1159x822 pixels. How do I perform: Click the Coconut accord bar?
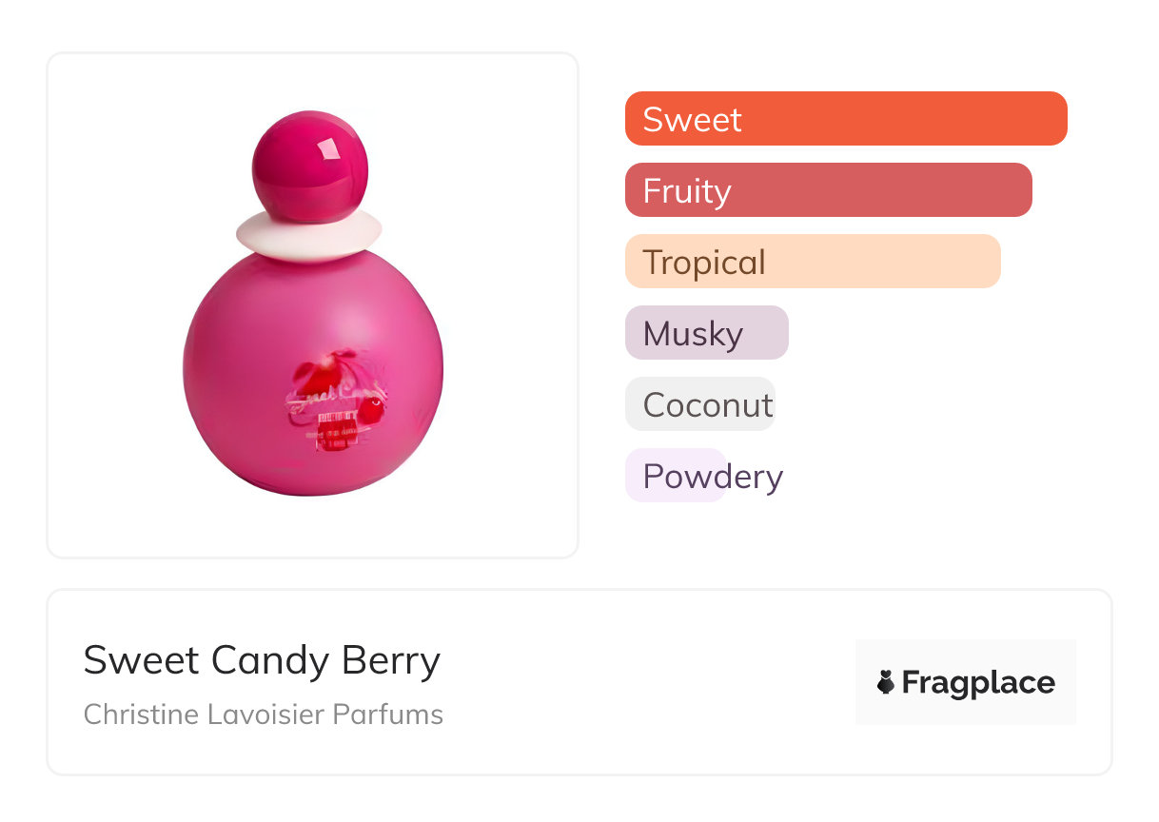[699, 404]
